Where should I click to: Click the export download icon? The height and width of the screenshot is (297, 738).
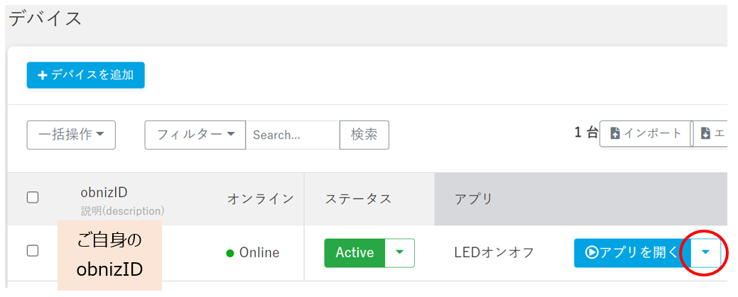(705, 133)
